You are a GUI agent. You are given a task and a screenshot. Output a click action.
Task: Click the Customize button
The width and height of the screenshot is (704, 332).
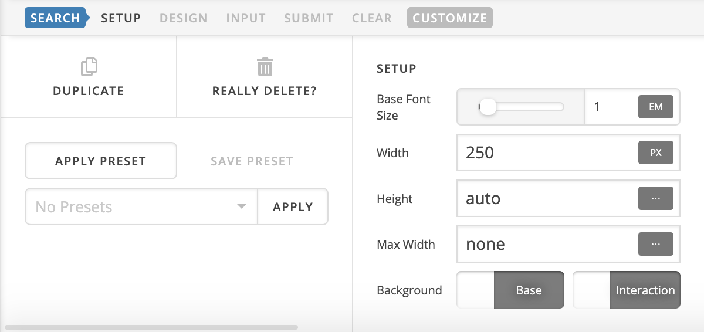pyautogui.click(x=450, y=18)
